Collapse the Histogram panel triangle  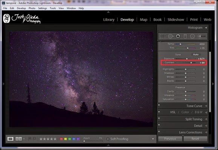point(206,27)
